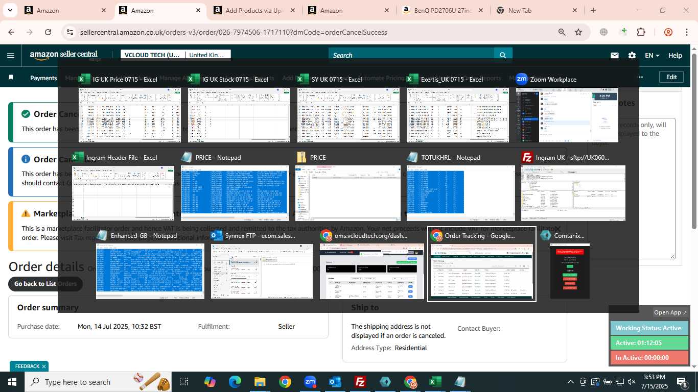Screen dimensions: 698x392
Task: Click the amazon seller central logo
Action: 64,55
